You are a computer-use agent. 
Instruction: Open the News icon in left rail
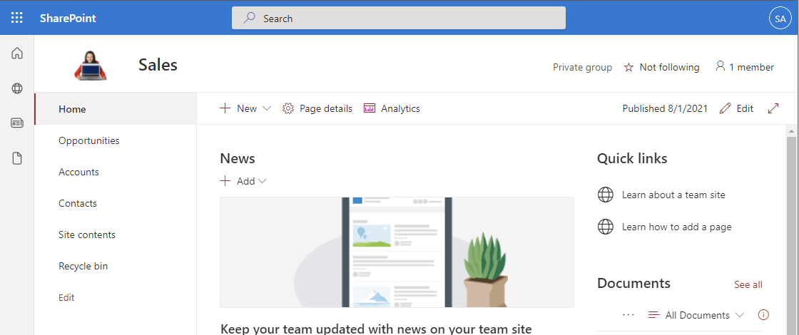click(17, 123)
